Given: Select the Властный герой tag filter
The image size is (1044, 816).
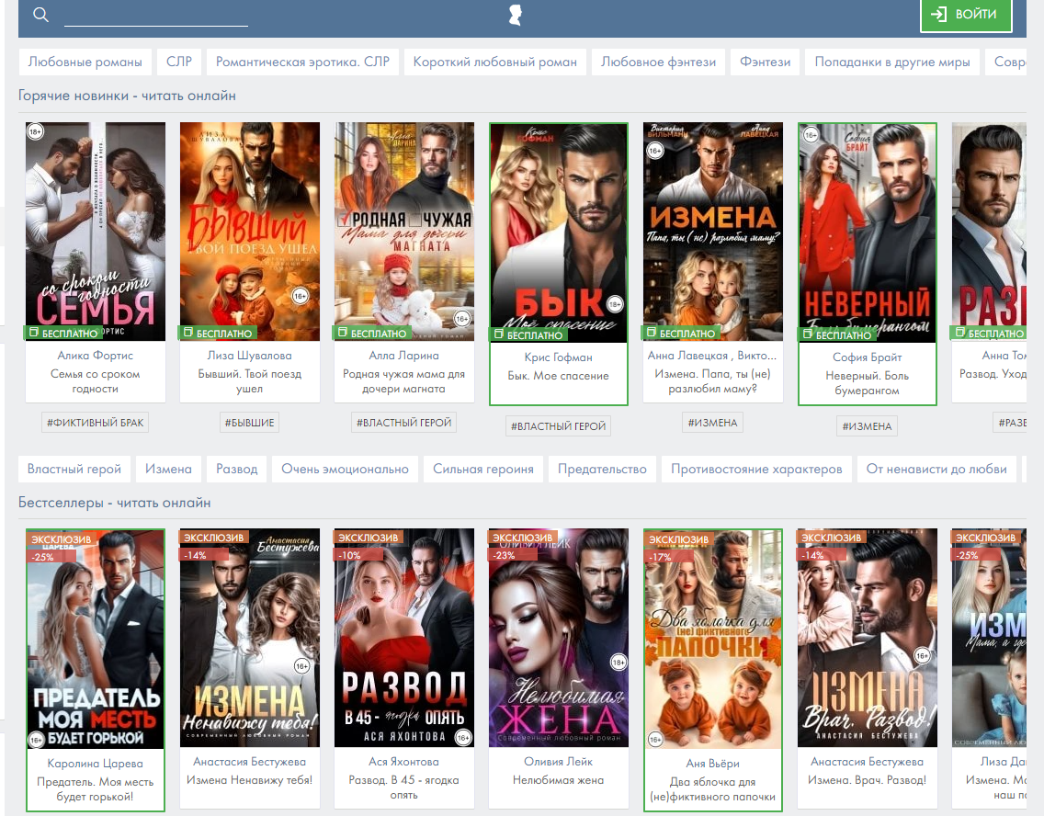Looking at the screenshot, I should click(74, 469).
